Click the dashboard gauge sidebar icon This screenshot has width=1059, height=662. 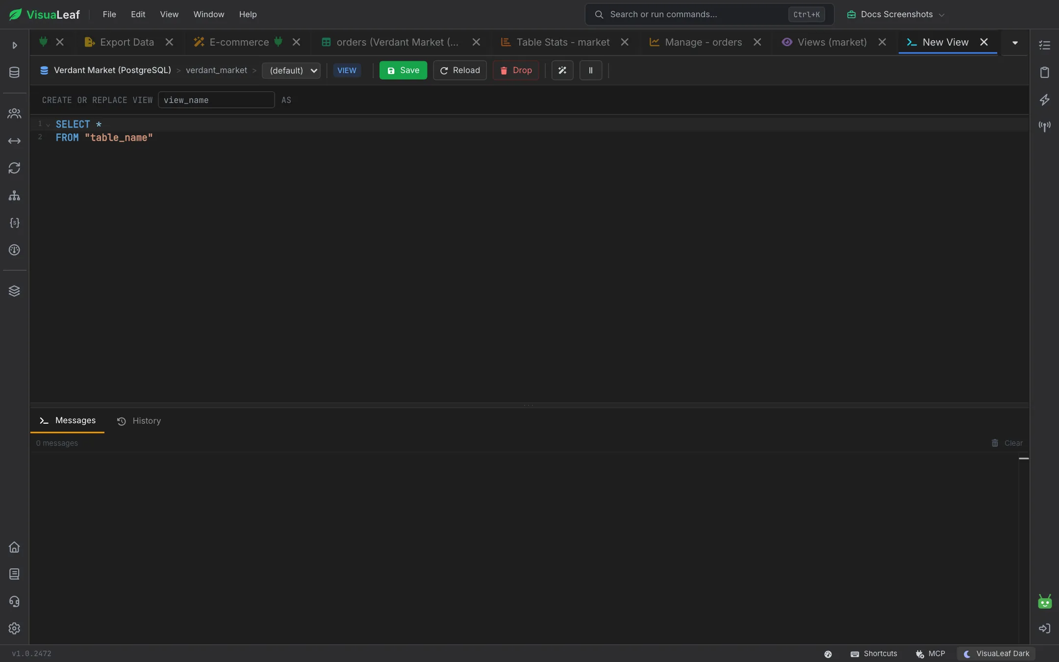pos(14,250)
